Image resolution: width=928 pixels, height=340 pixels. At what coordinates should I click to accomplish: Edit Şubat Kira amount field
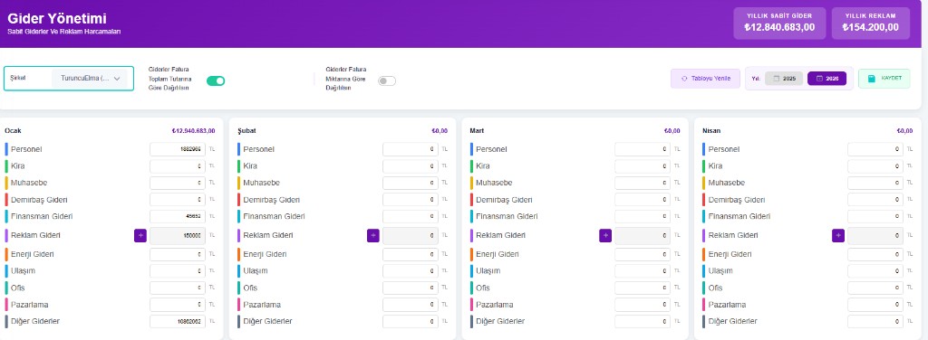tap(411, 166)
